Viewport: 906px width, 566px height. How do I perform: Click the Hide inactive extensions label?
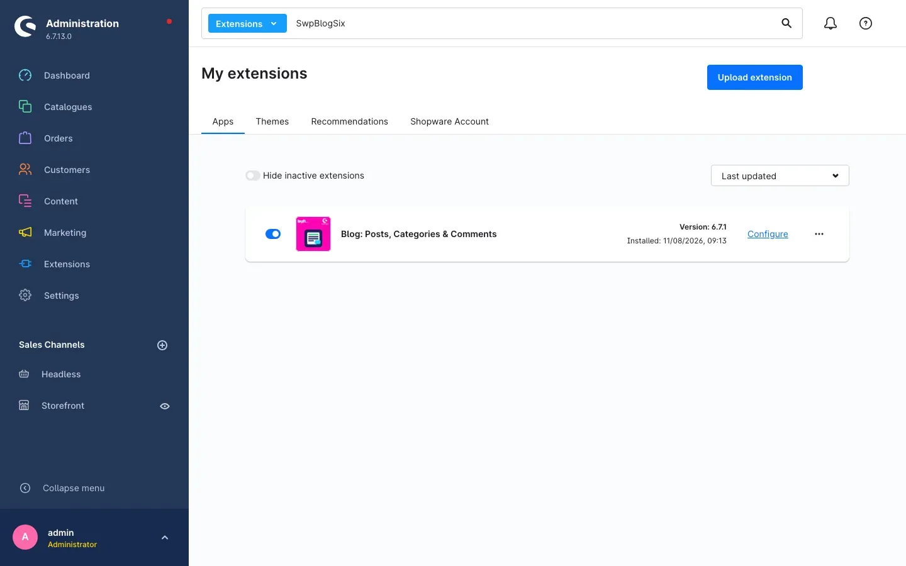[313, 175]
